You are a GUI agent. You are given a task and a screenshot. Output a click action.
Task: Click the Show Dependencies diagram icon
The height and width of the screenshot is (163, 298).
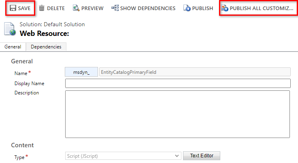pyautogui.click(x=115, y=8)
